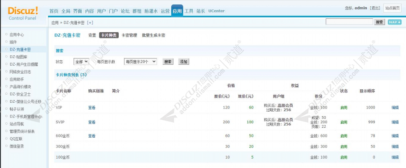406x168 pixels.
Task: Switch to the 卡密管理 tab
Action: click(129, 35)
